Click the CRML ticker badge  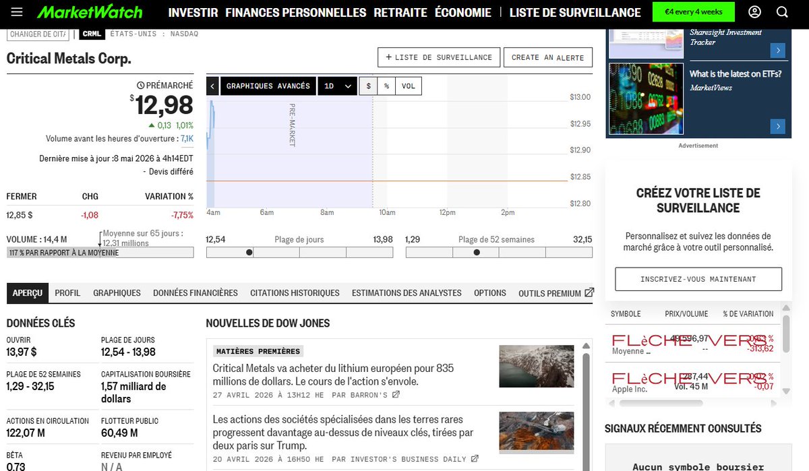92,34
